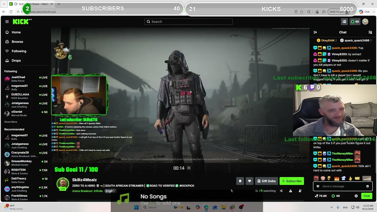Open the moderators icon next to report

(x=300, y=191)
